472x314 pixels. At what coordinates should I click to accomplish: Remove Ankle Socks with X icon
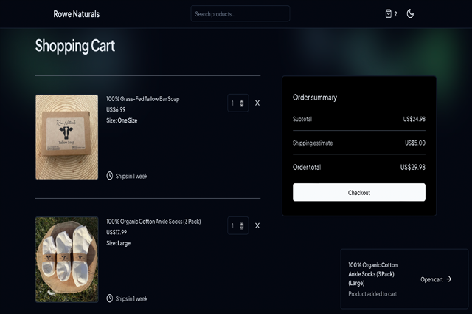tap(257, 226)
